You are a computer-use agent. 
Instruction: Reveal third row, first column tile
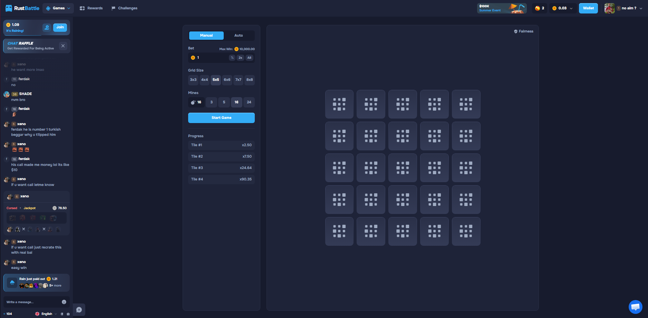tap(339, 168)
